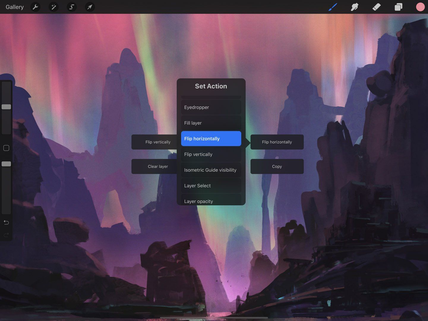Viewport: 428px width, 321px height.
Task: Tap the Undo arrow in the sidebar
Action: (6, 222)
